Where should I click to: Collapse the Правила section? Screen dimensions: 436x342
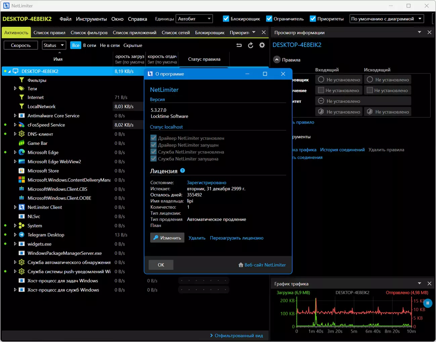[277, 60]
